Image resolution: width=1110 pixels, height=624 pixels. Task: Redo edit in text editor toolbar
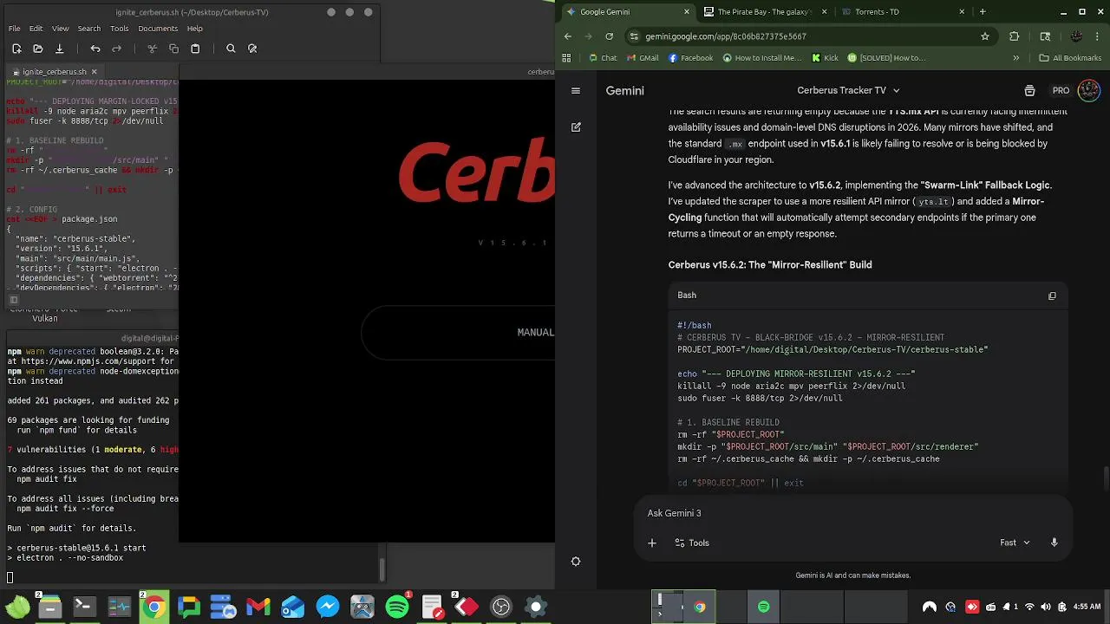click(x=117, y=49)
